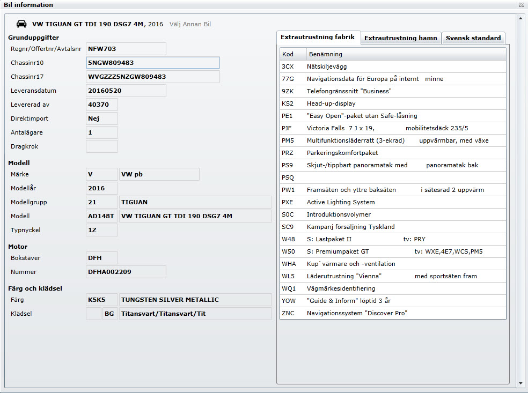Click the Regnr/Offertnr/Avtalsnr field with NFW703
Screen dimensions: 528x393
pos(126,49)
